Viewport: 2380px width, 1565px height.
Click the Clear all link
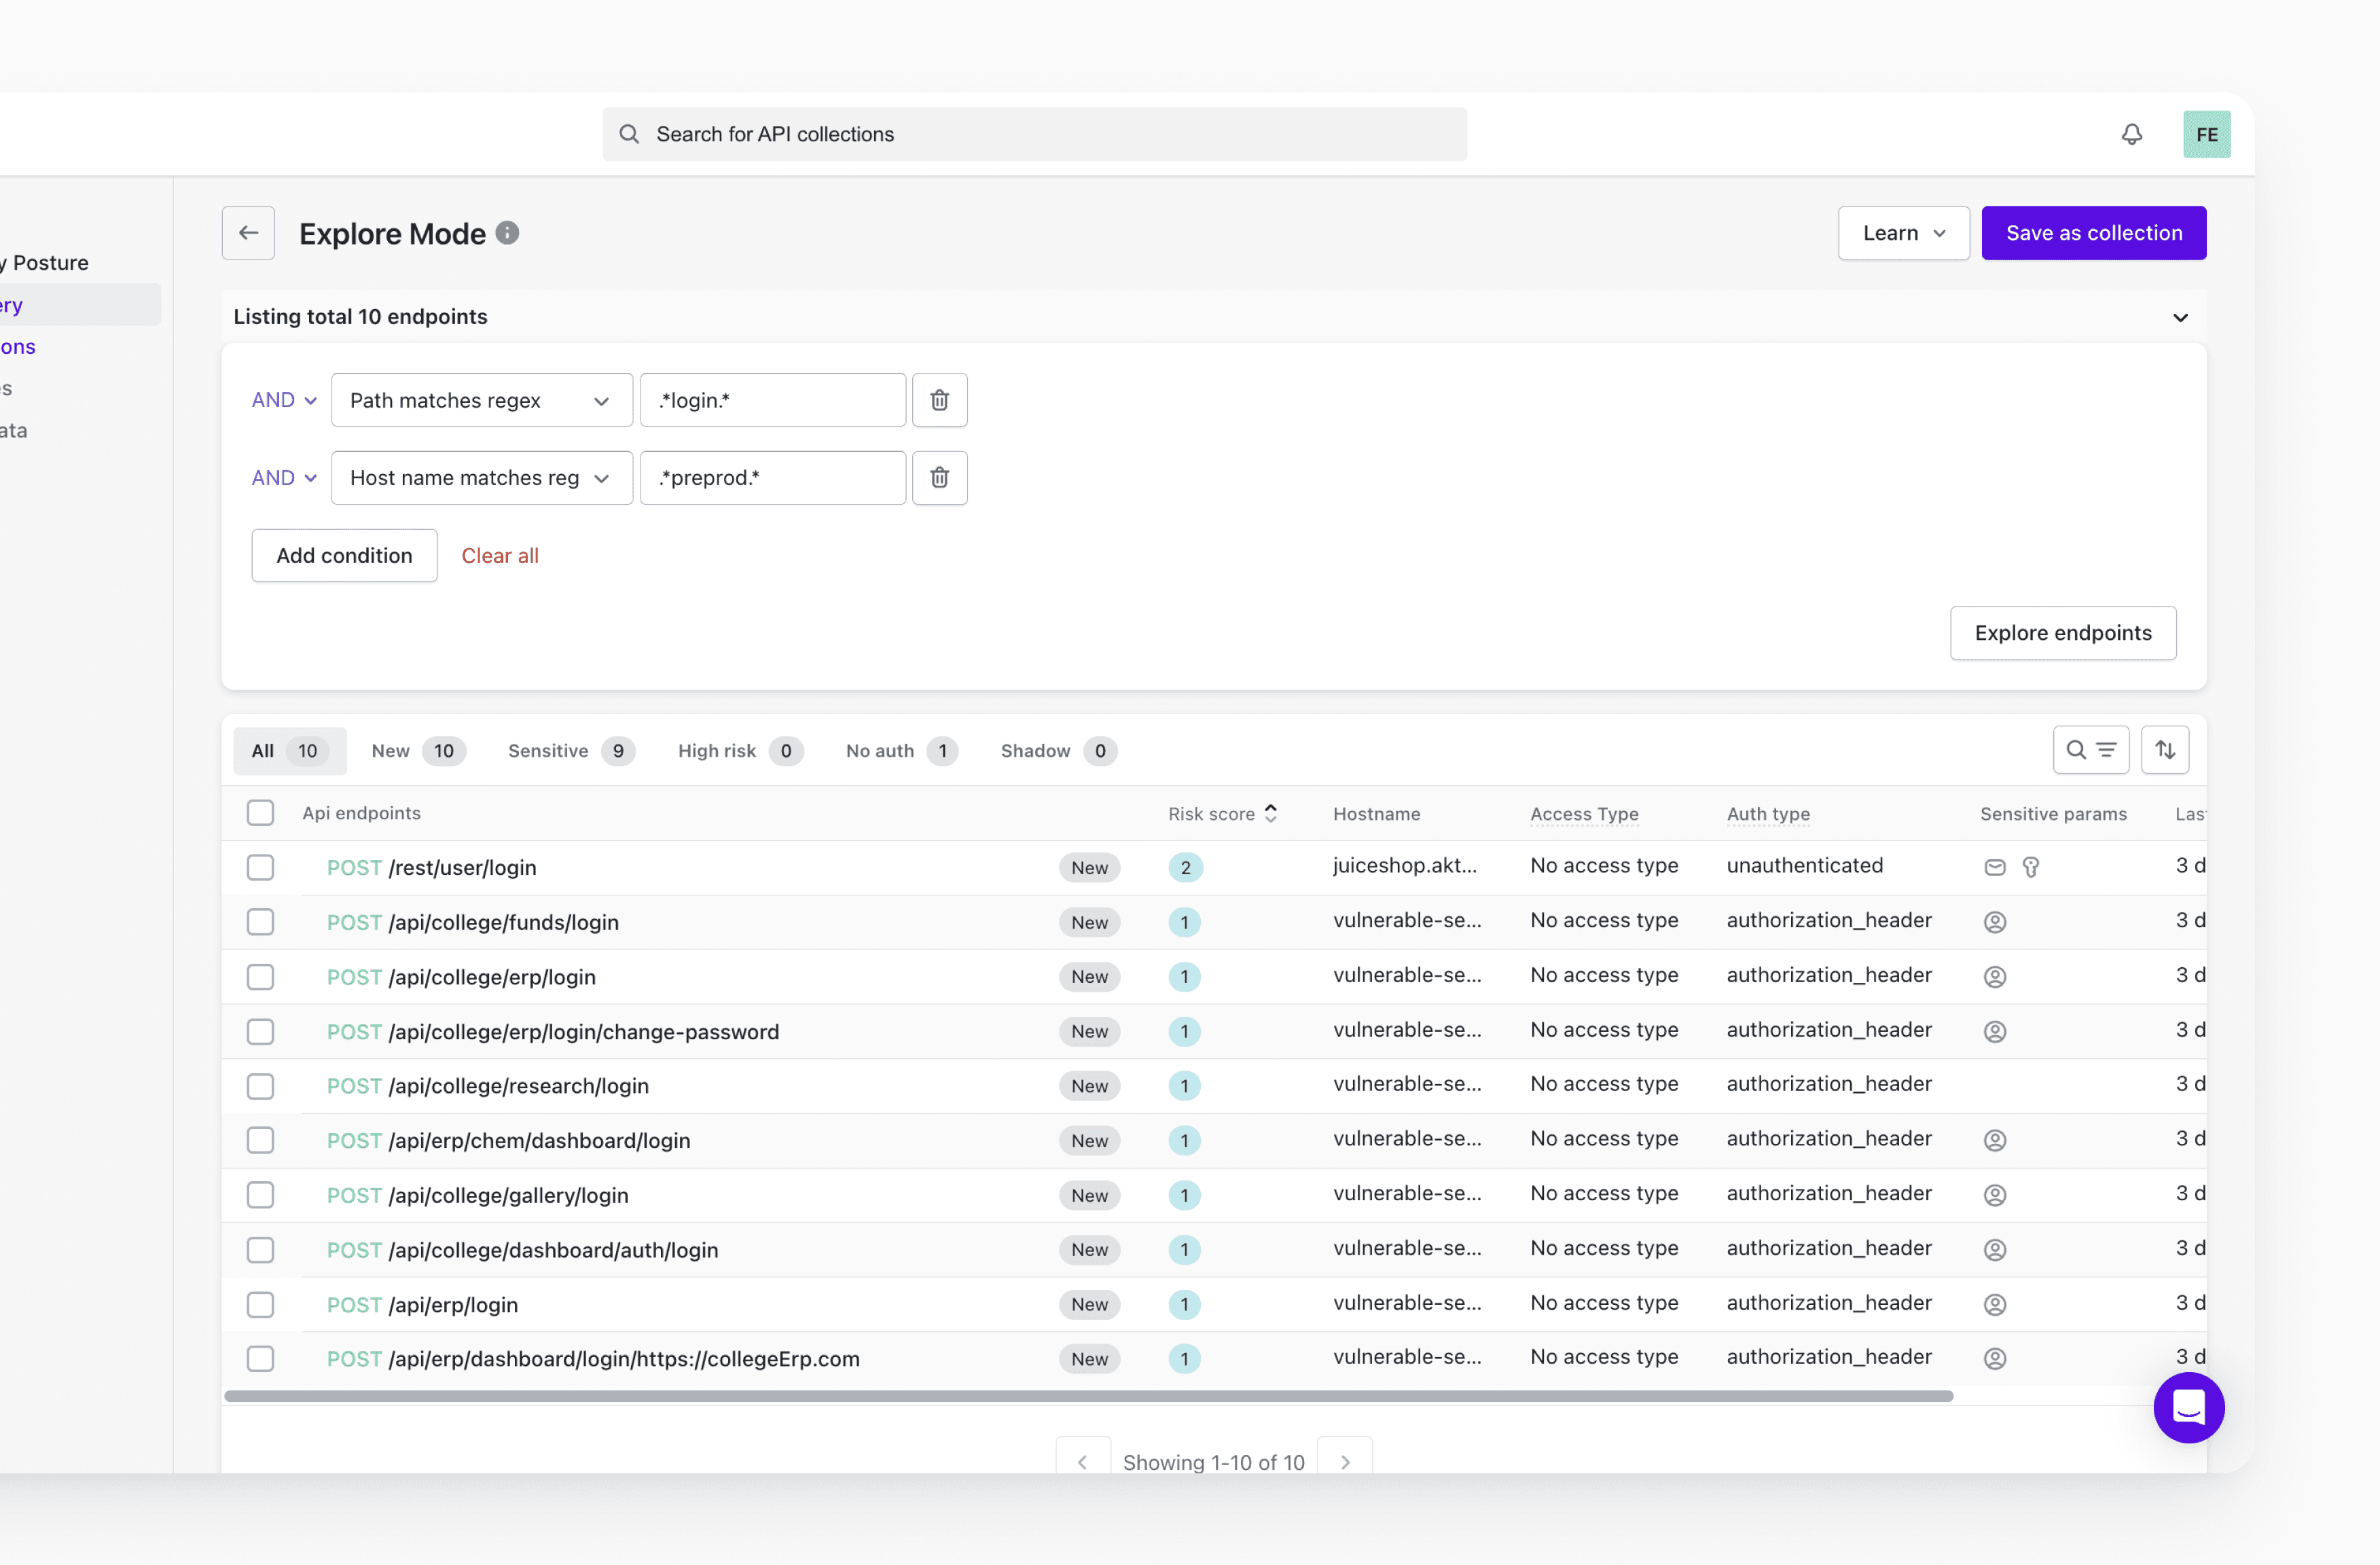[x=499, y=556]
